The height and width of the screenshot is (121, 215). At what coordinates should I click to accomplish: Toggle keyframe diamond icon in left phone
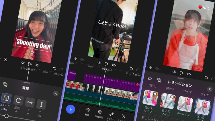point(5,60)
